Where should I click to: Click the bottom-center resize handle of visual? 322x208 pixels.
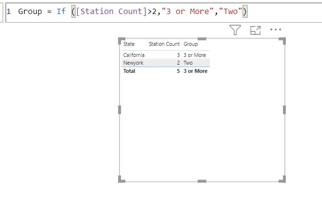tap(202, 181)
